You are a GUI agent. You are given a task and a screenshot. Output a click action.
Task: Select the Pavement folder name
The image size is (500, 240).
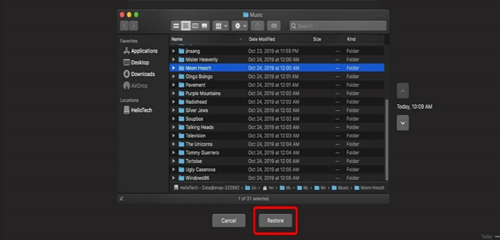pos(195,85)
